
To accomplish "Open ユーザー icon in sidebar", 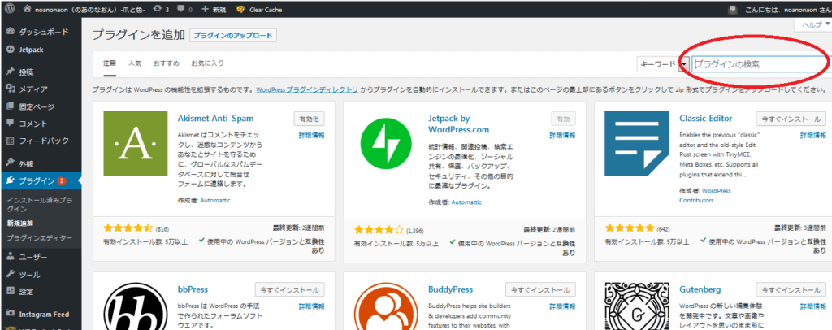I will click(x=10, y=257).
